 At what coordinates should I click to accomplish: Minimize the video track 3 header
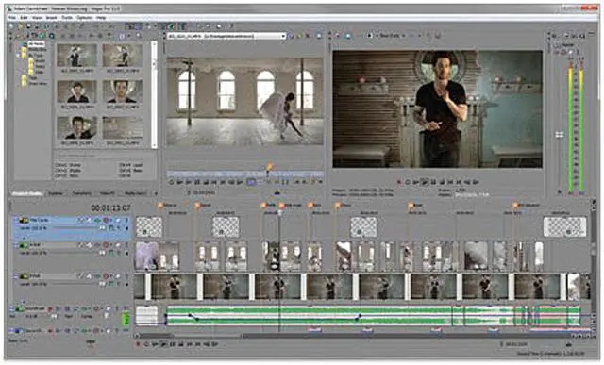point(16,274)
